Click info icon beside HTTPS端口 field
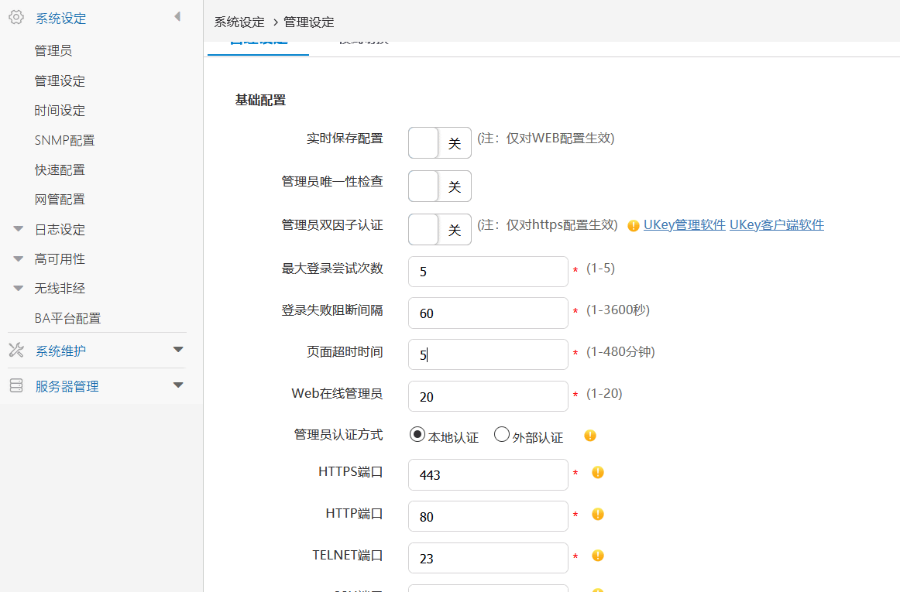This screenshot has height=592, width=900. pyautogui.click(x=598, y=472)
